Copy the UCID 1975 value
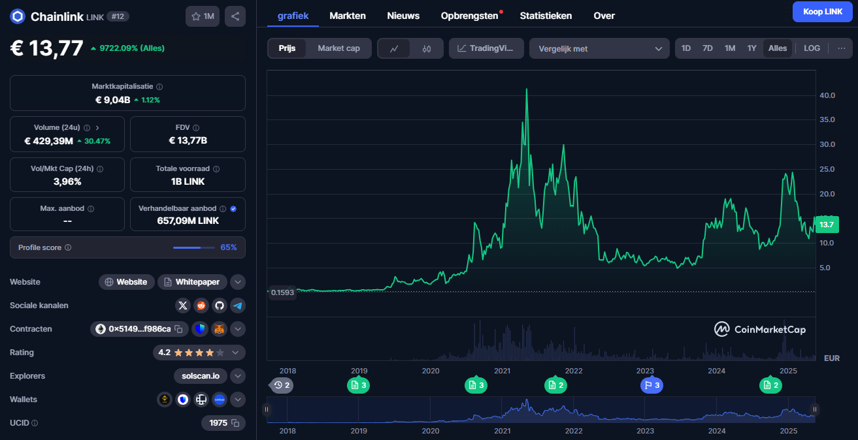 click(x=236, y=423)
